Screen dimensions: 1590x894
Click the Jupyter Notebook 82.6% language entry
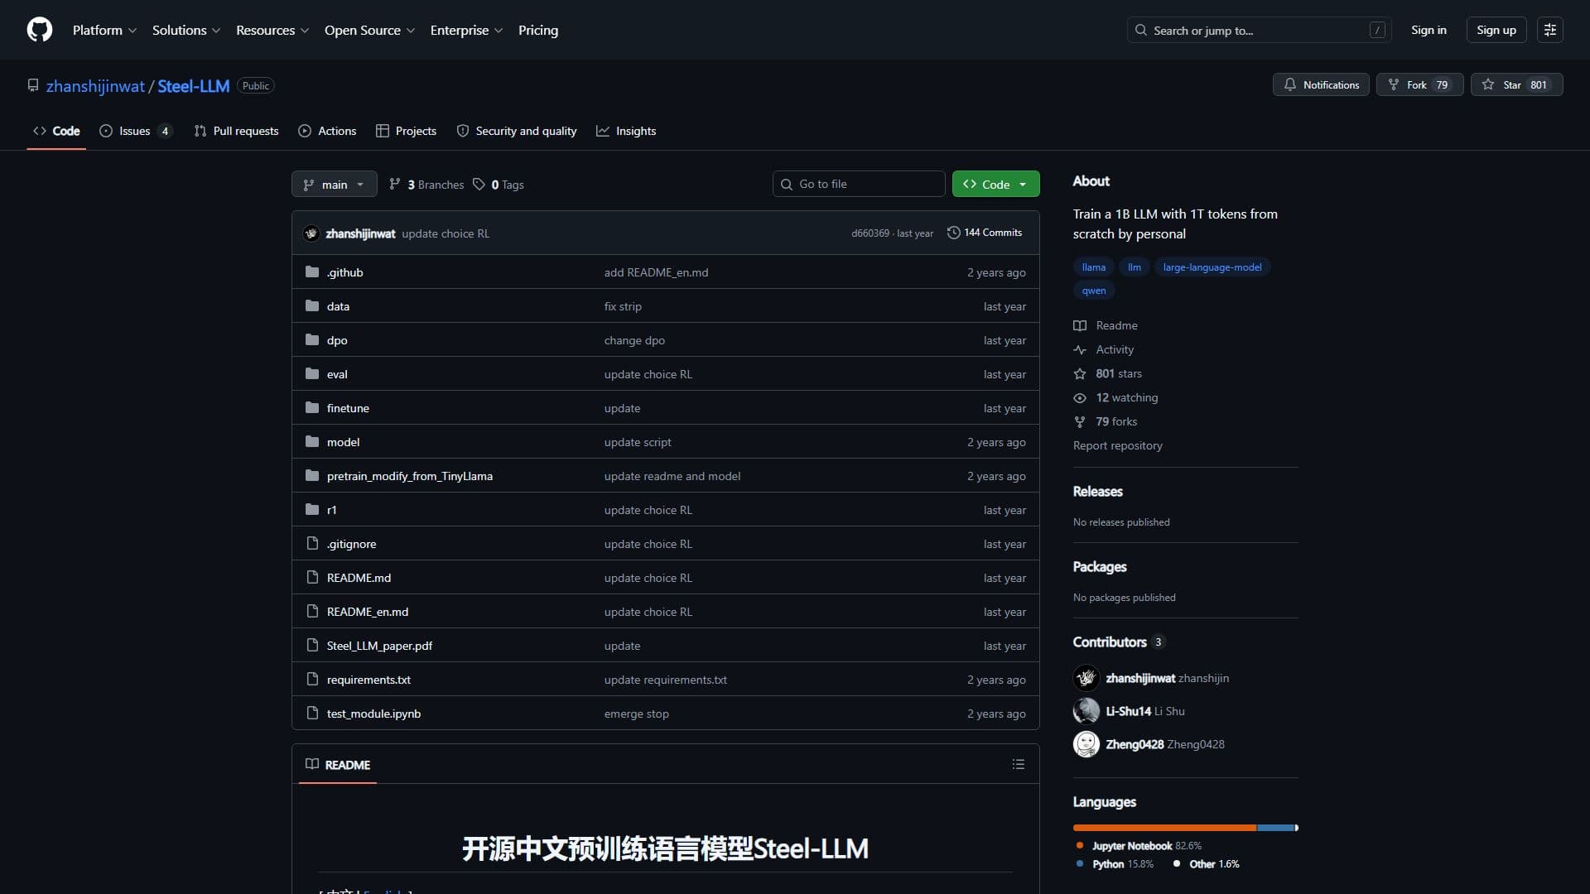(1139, 846)
